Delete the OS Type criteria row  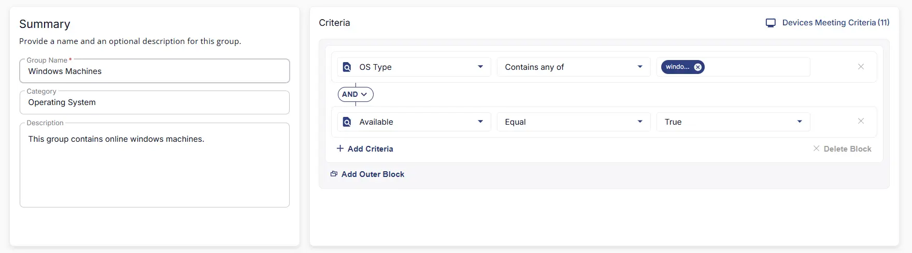pos(861,67)
